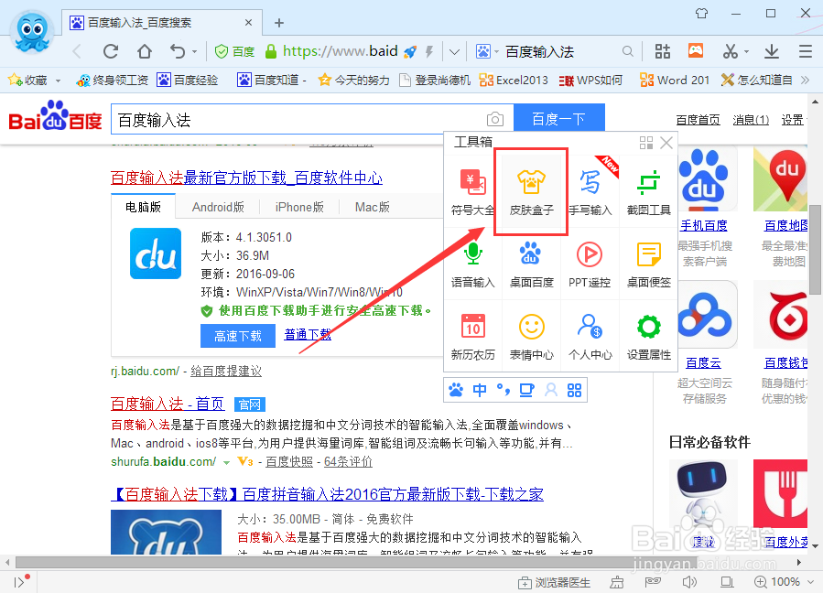Open 设置属性 settings gear
Viewport: 823px width, 593px height.
[x=649, y=337]
